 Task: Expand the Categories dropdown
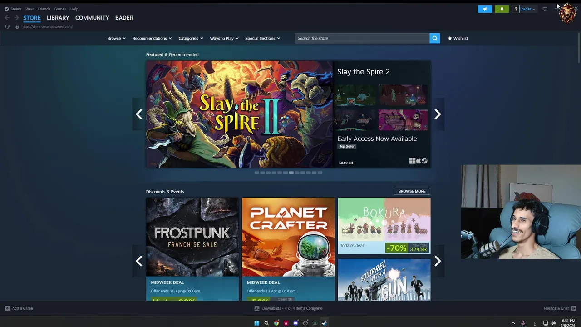point(191,38)
